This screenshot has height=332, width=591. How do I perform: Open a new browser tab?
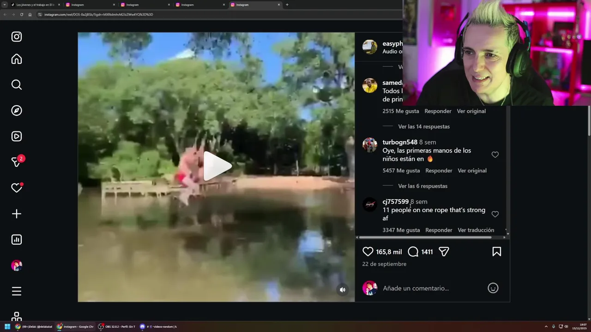[x=287, y=5]
